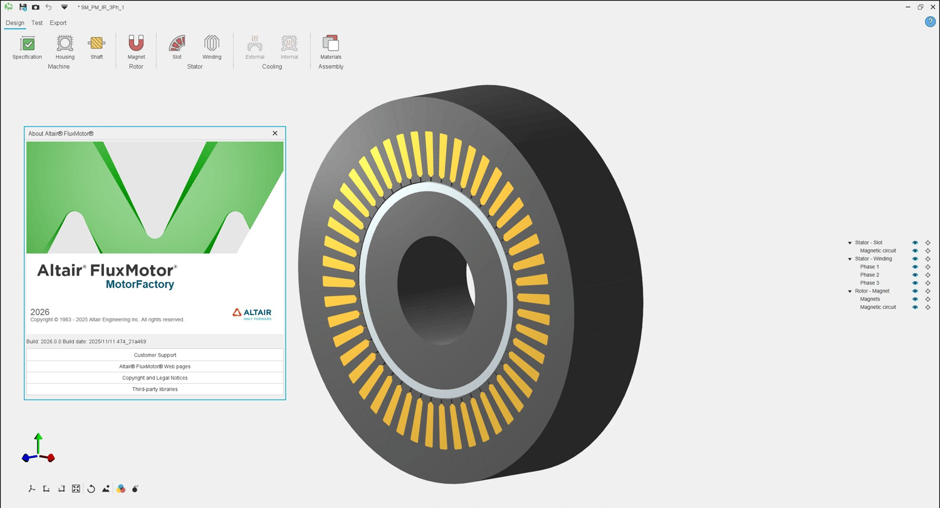The image size is (940, 508).
Task: Open the rotor Magnet tool
Action: pos(136,48)
